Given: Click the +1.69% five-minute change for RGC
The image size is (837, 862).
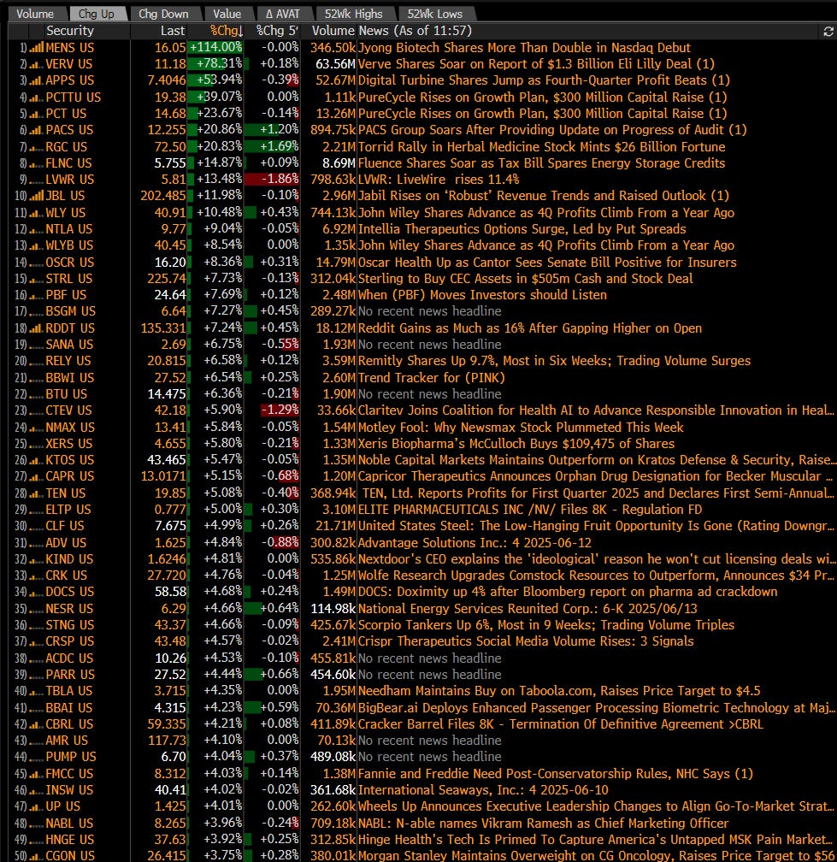Looking at the screenshot, I should (x=273, y=147).
